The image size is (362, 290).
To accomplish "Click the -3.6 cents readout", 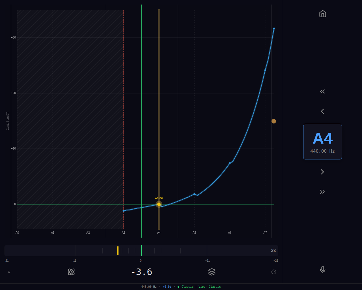I will coord(142,272).
